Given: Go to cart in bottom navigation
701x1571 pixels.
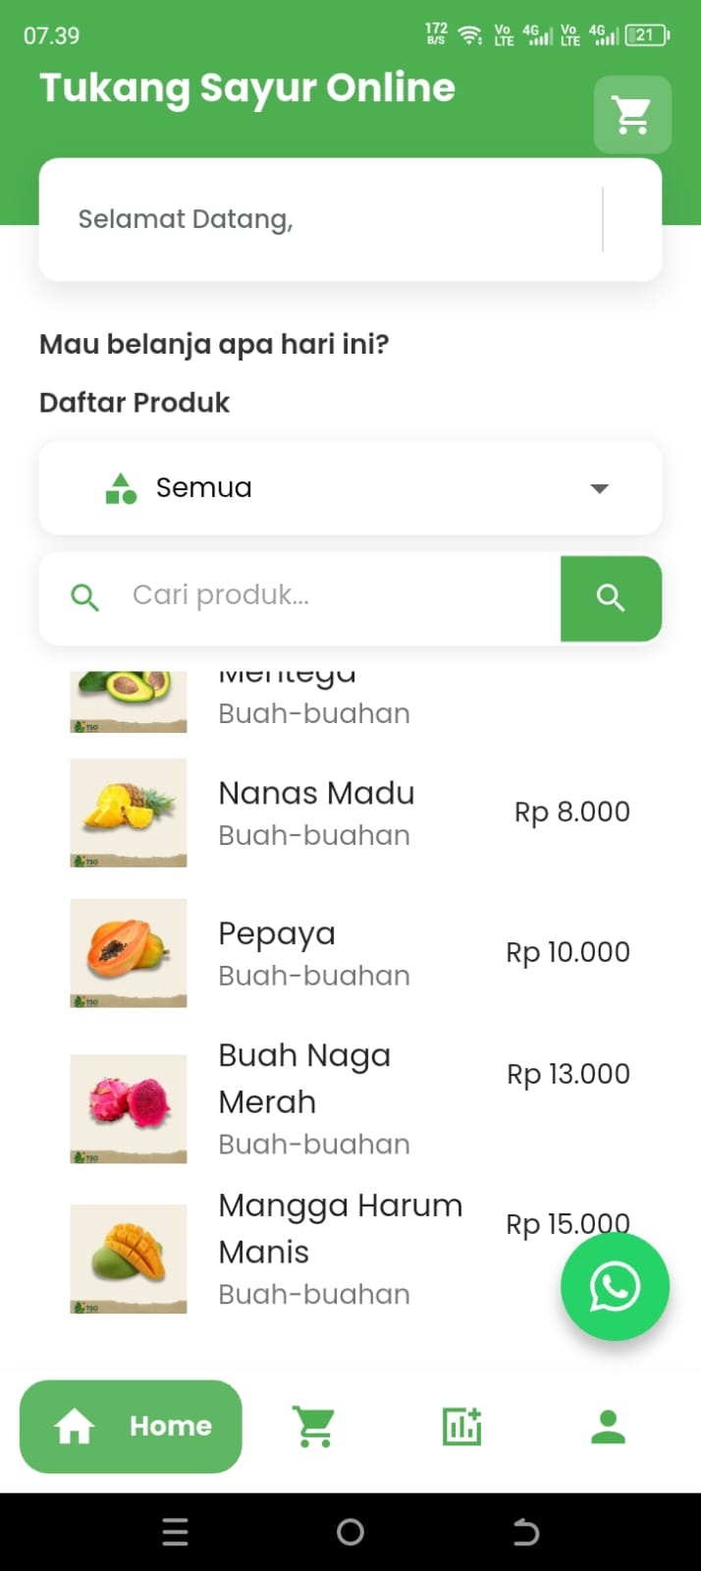Looking at the screenshot, I should pyautogui.click(x=313, y=1427).
